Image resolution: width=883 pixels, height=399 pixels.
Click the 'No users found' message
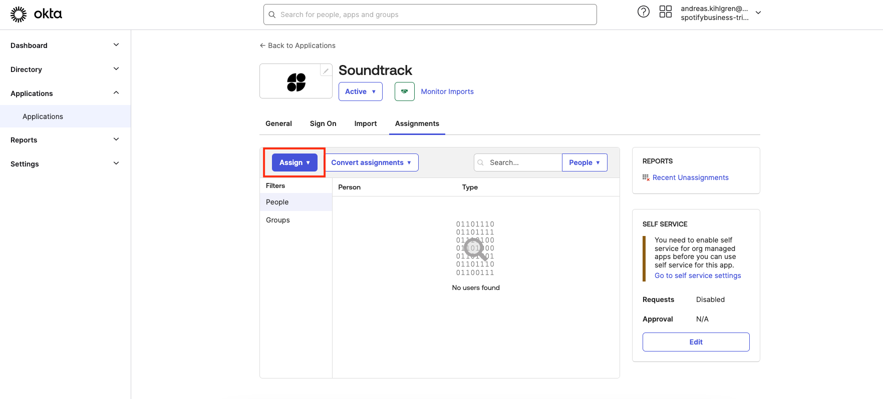pyautogui.click(x=476, y=287)
